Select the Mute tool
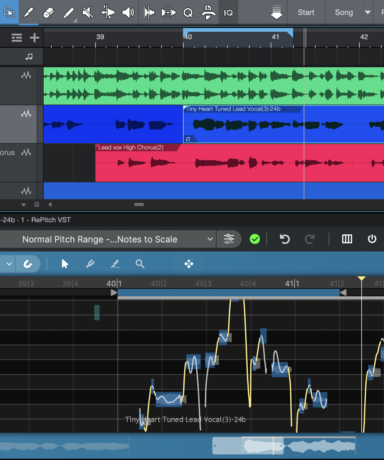 [x=88, y=13]
